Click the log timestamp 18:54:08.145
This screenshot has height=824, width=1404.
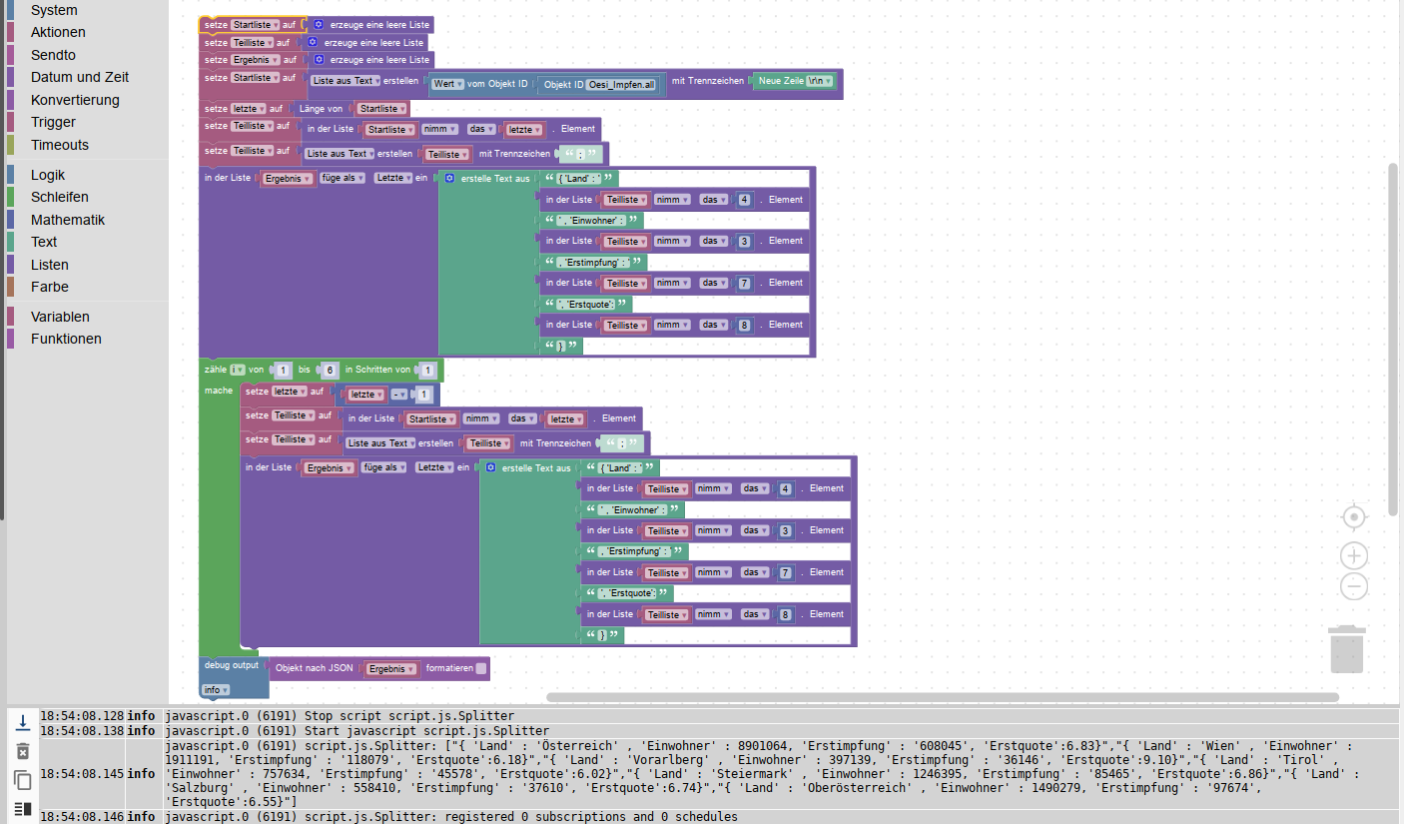pos(82,773)
